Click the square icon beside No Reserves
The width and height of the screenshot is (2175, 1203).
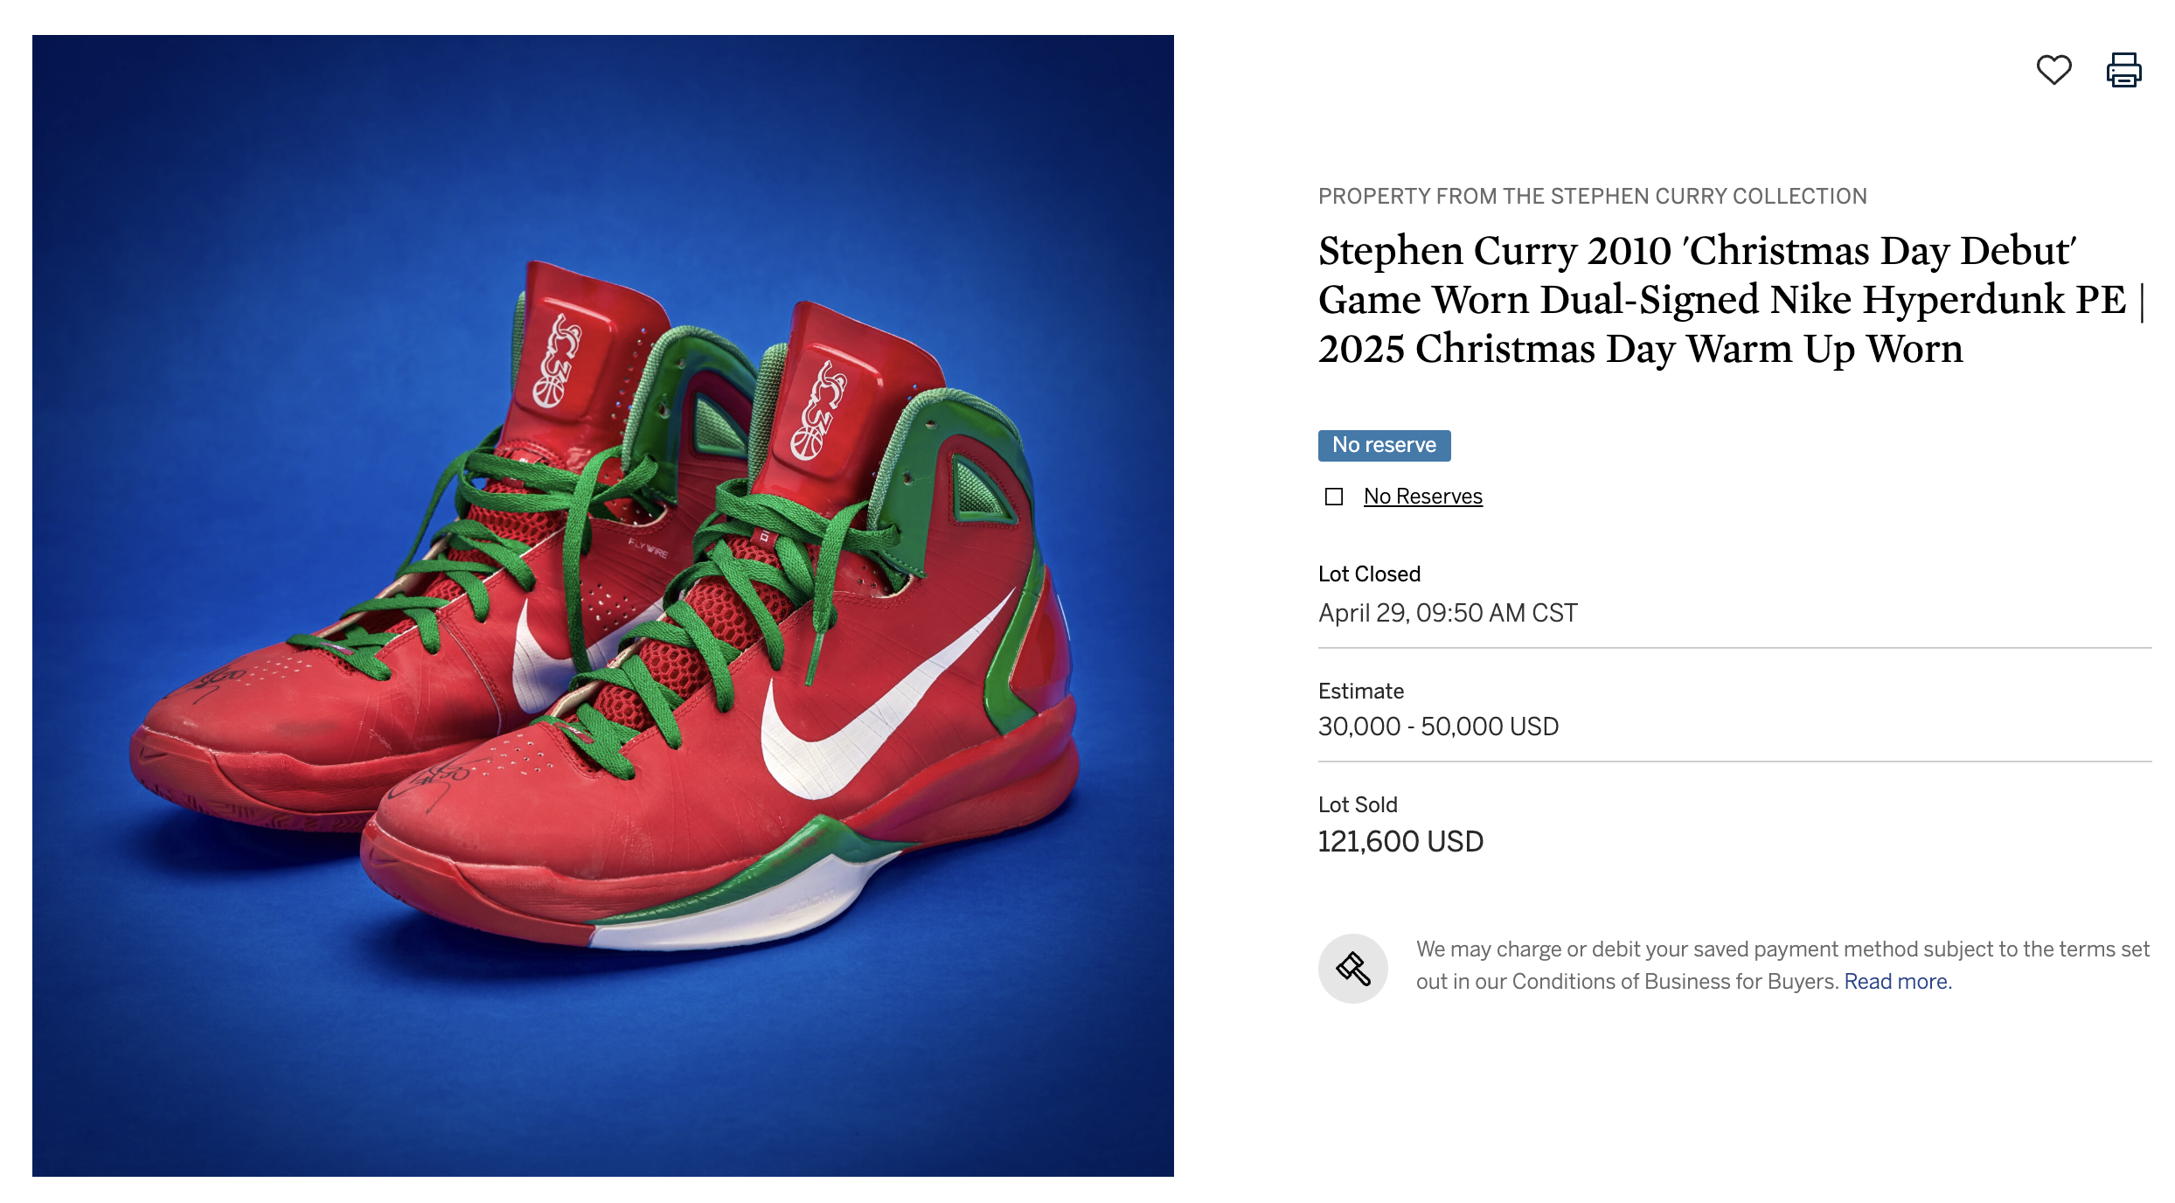(x=1334, y=497)
